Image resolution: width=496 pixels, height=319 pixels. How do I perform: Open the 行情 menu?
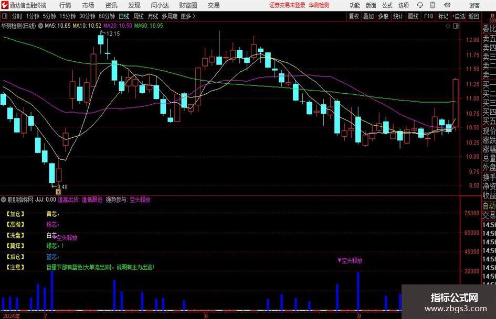click(x=65, y=5)
